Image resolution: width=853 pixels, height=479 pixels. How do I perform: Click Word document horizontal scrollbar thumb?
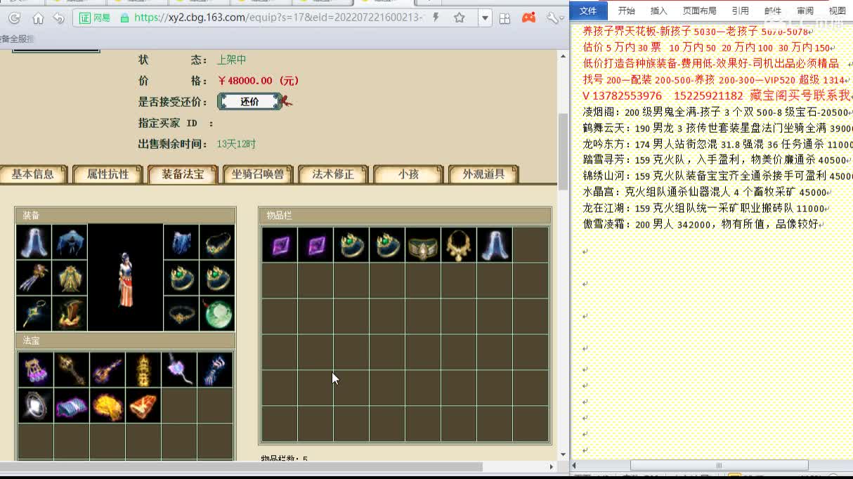[x=719, y=465]
